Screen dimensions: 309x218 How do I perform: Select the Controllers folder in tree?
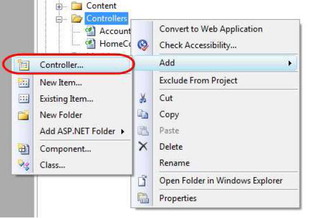point(107,19)
